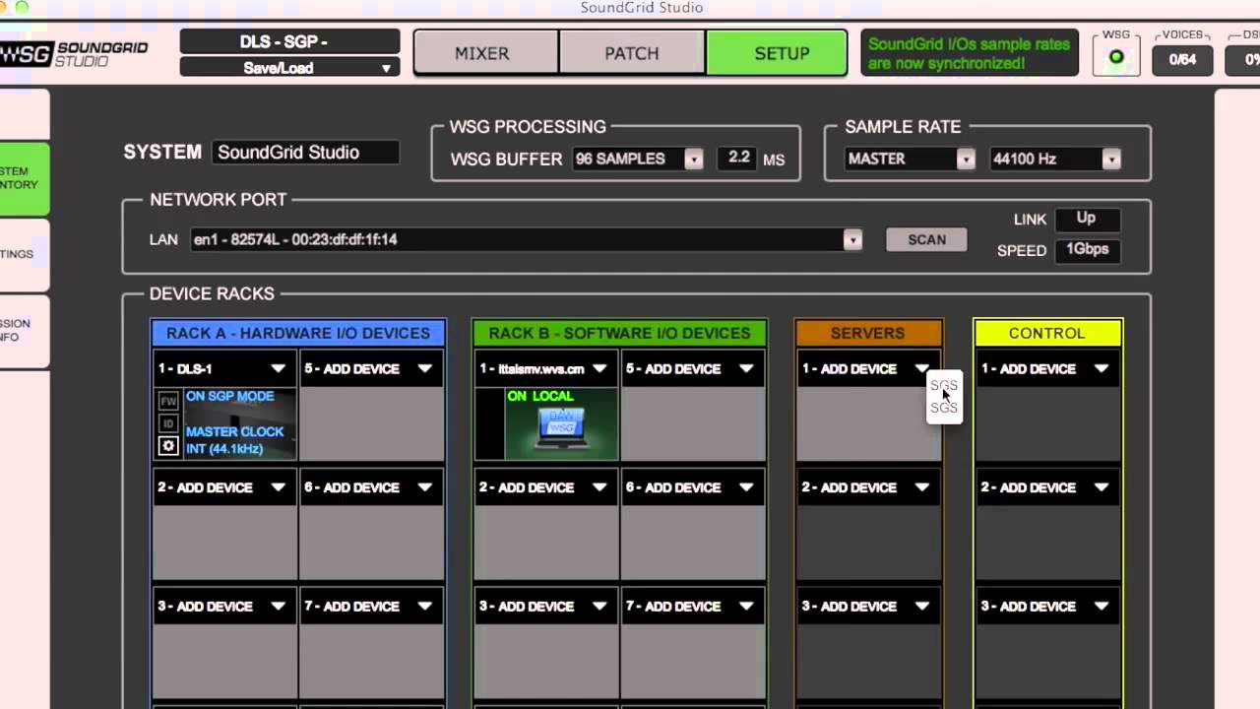
Task: Open Control slot 3 Add Device menu
Action: click(1047, 607)
